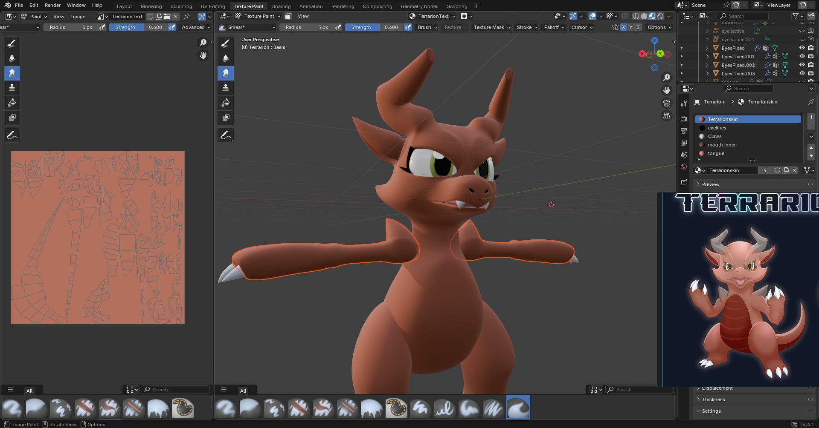The height and width of the screenshot is (428, 819).
Task: Open the File menu
Action: pos(19,5)
